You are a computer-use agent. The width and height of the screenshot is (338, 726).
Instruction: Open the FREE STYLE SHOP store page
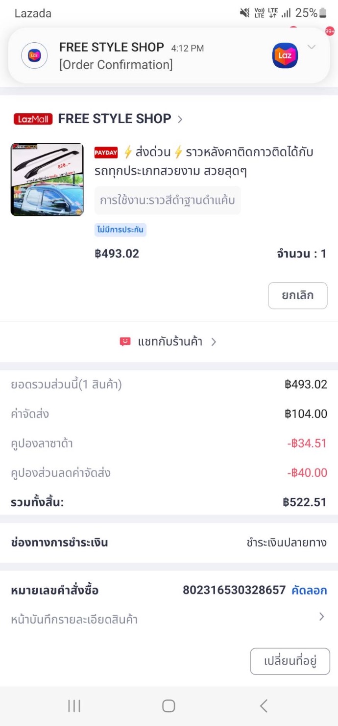[114, 119]
